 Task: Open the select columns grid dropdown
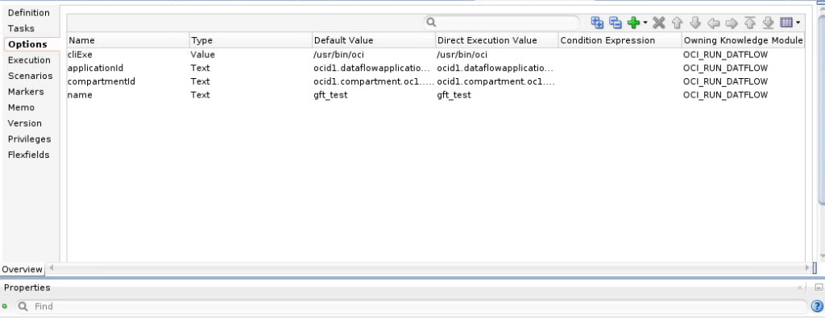pos(790,23)
